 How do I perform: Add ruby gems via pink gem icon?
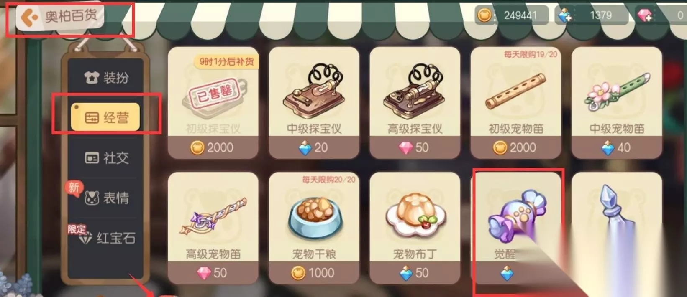[645, 15]
